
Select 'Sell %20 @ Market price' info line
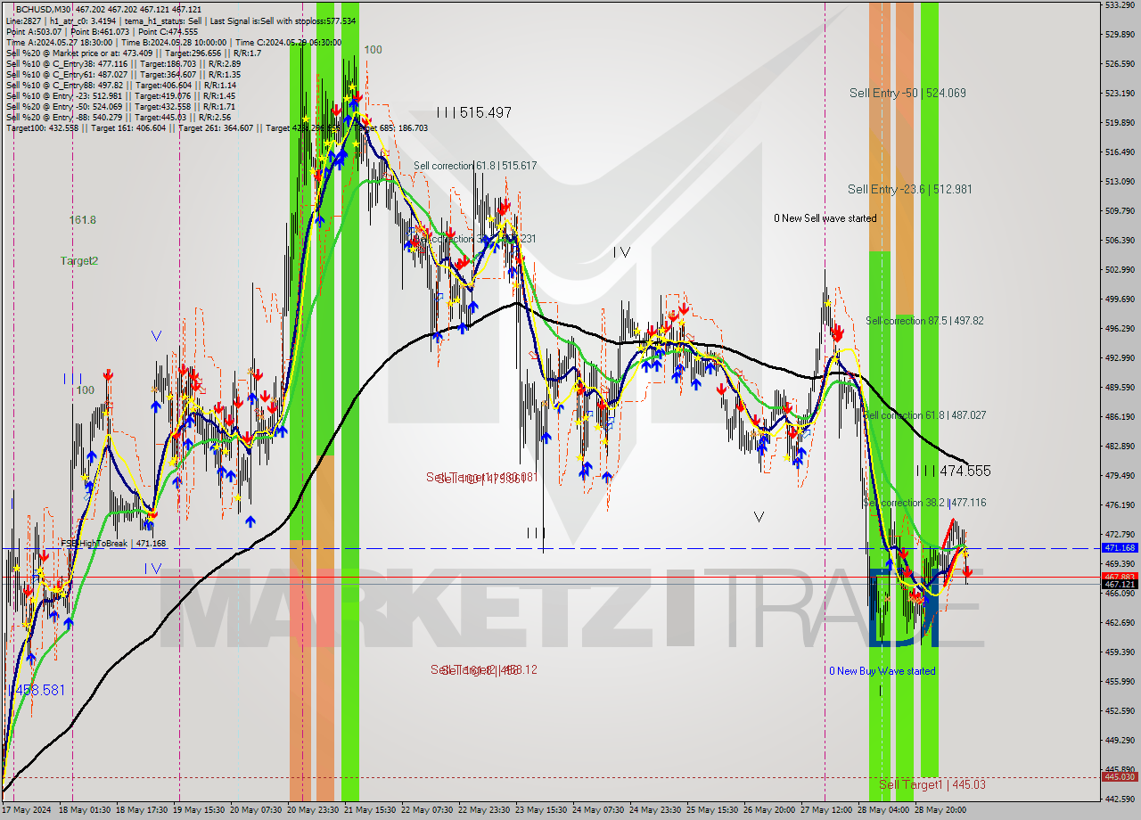tap(134, 53)
